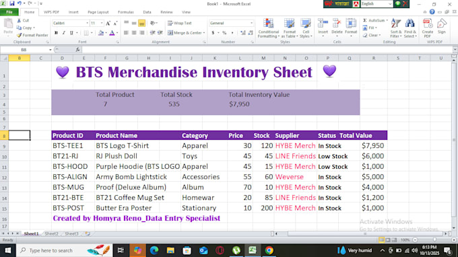The width and height of the screenshot is (458, 257).
Task: Click the Insert Function fx icon
Action: tap(77, 50)
